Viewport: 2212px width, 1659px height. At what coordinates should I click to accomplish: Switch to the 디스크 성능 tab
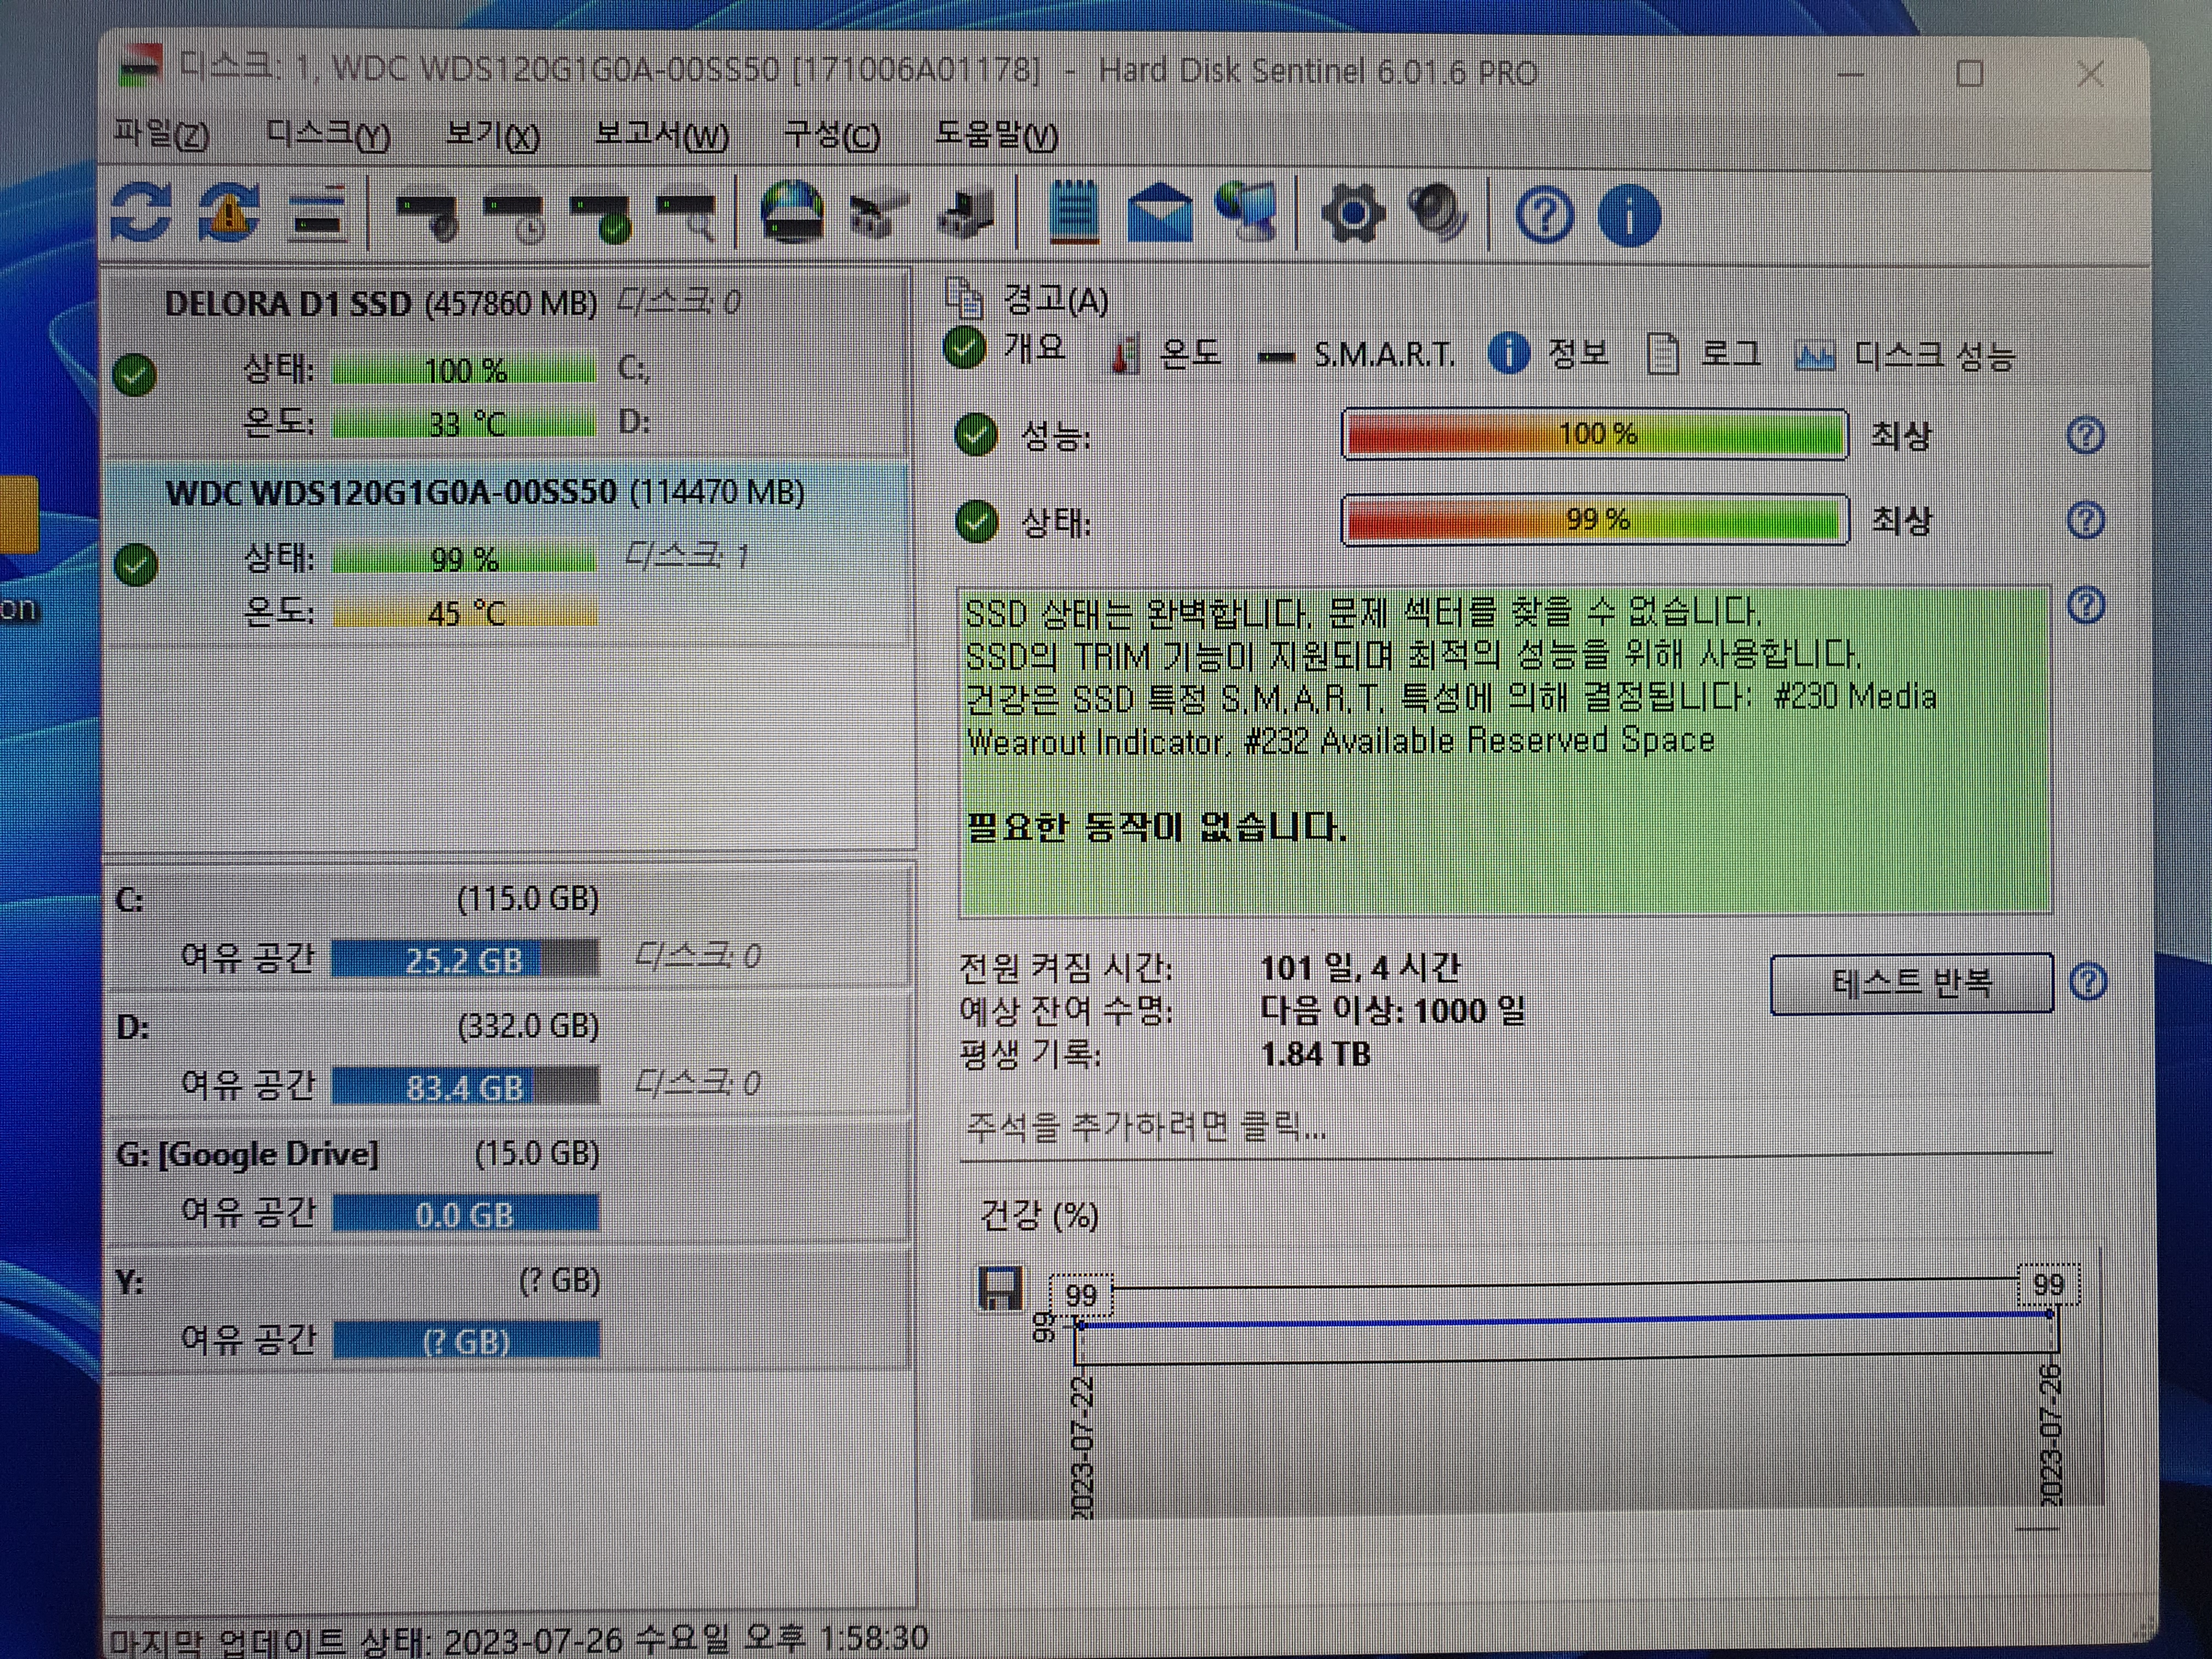point(1905,355)
